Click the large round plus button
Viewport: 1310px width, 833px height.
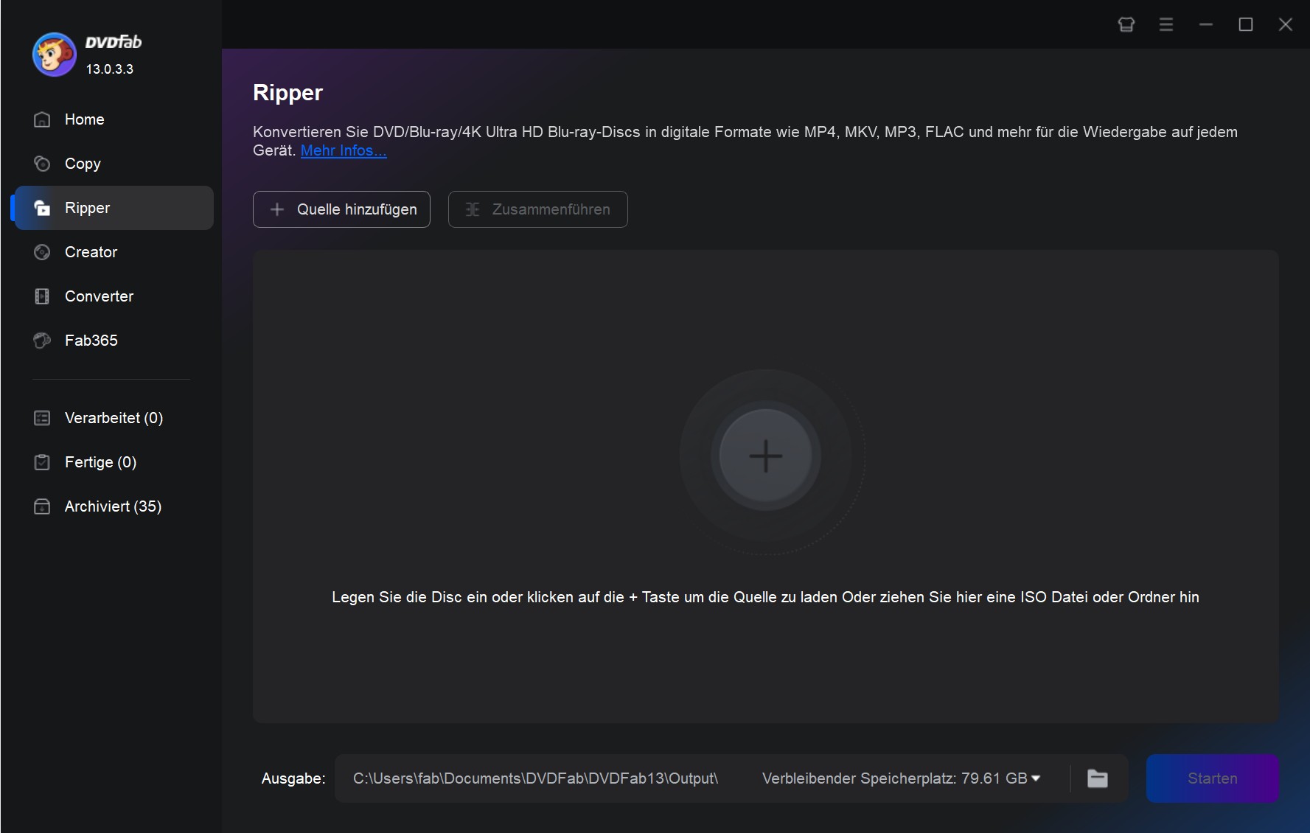(765, 456)
